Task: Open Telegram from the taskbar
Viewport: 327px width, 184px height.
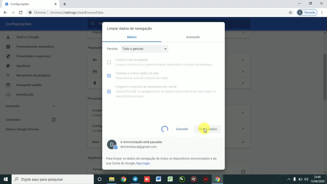Action: pyautogui.click(x=135, y=179)
